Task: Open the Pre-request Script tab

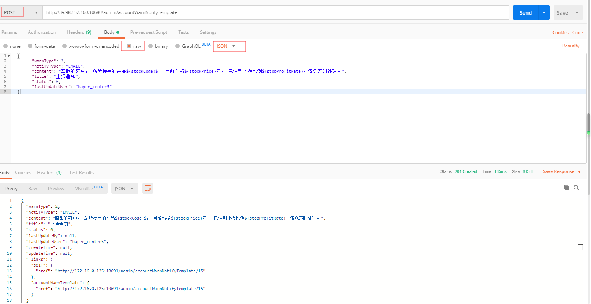Action: tap(149, 32)
